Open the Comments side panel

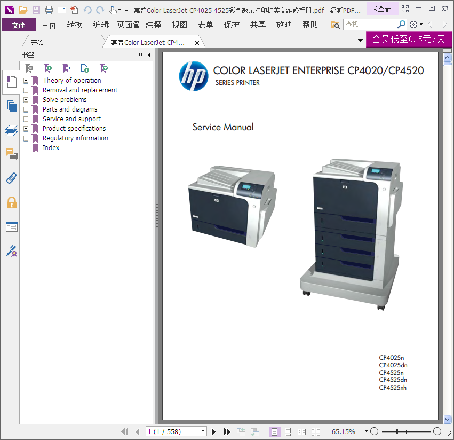point(12,154)
